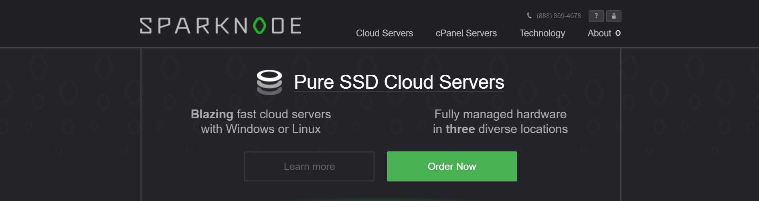This screenshot has height=201, width=759.
Task: Click the SparkNode logo
Action: (x=221, y=26)
